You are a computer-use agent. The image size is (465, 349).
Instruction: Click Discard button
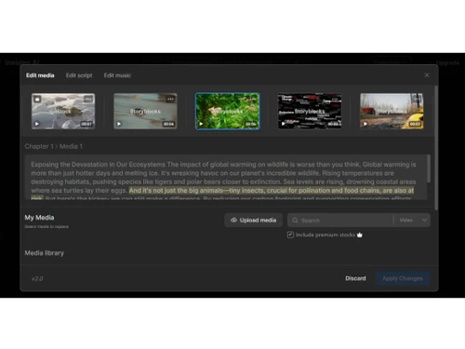point(355,278)
